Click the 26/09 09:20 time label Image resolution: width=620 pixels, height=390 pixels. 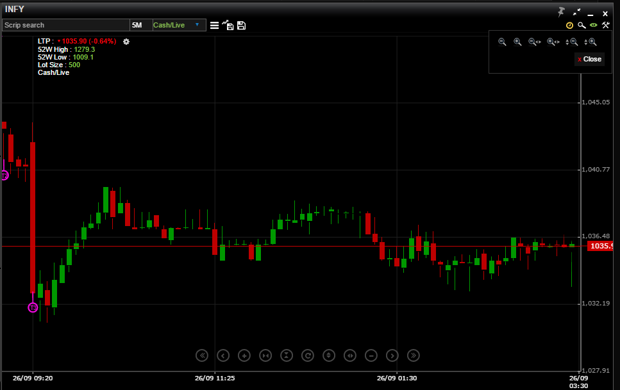point(33,378)
